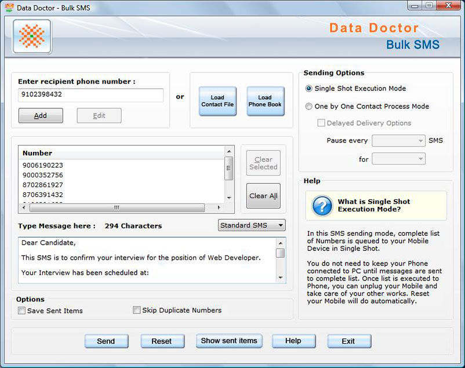Click number list scroll down arrow
This screenshot has width=465, height=368.
pyautogui.click(x=229, y=198)
